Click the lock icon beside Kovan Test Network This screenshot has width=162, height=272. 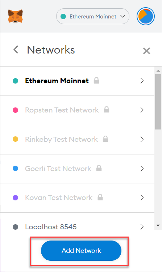pos(100,197)
